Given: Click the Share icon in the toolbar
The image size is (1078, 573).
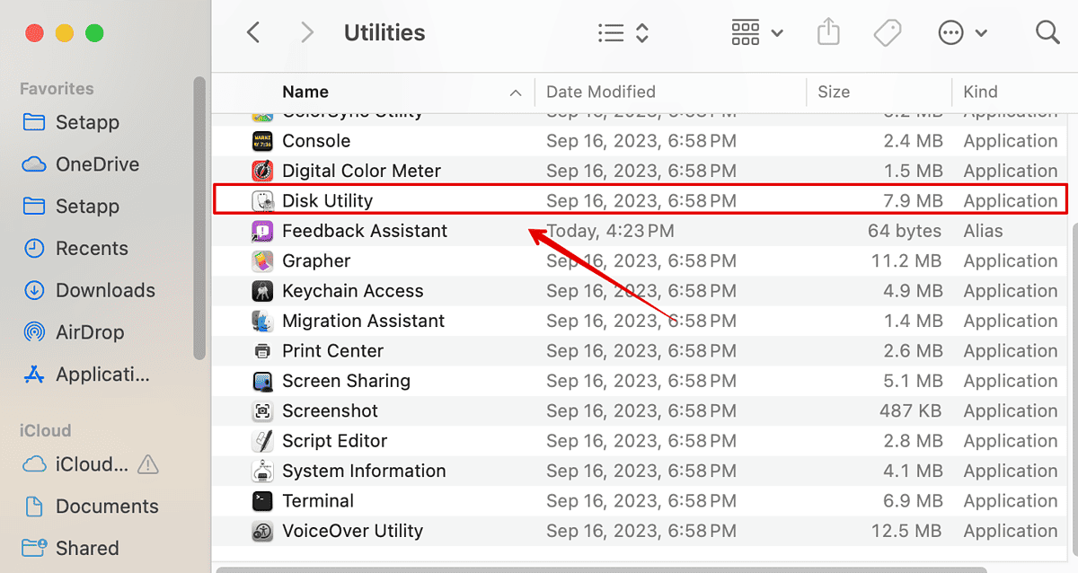Looking at the screenshot, I should click(x=828, y=31).
